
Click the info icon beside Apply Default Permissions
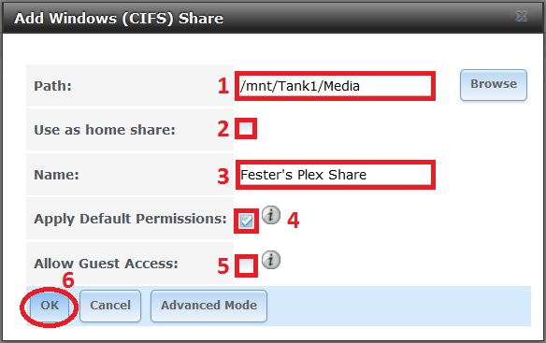[x=271, y=215]
